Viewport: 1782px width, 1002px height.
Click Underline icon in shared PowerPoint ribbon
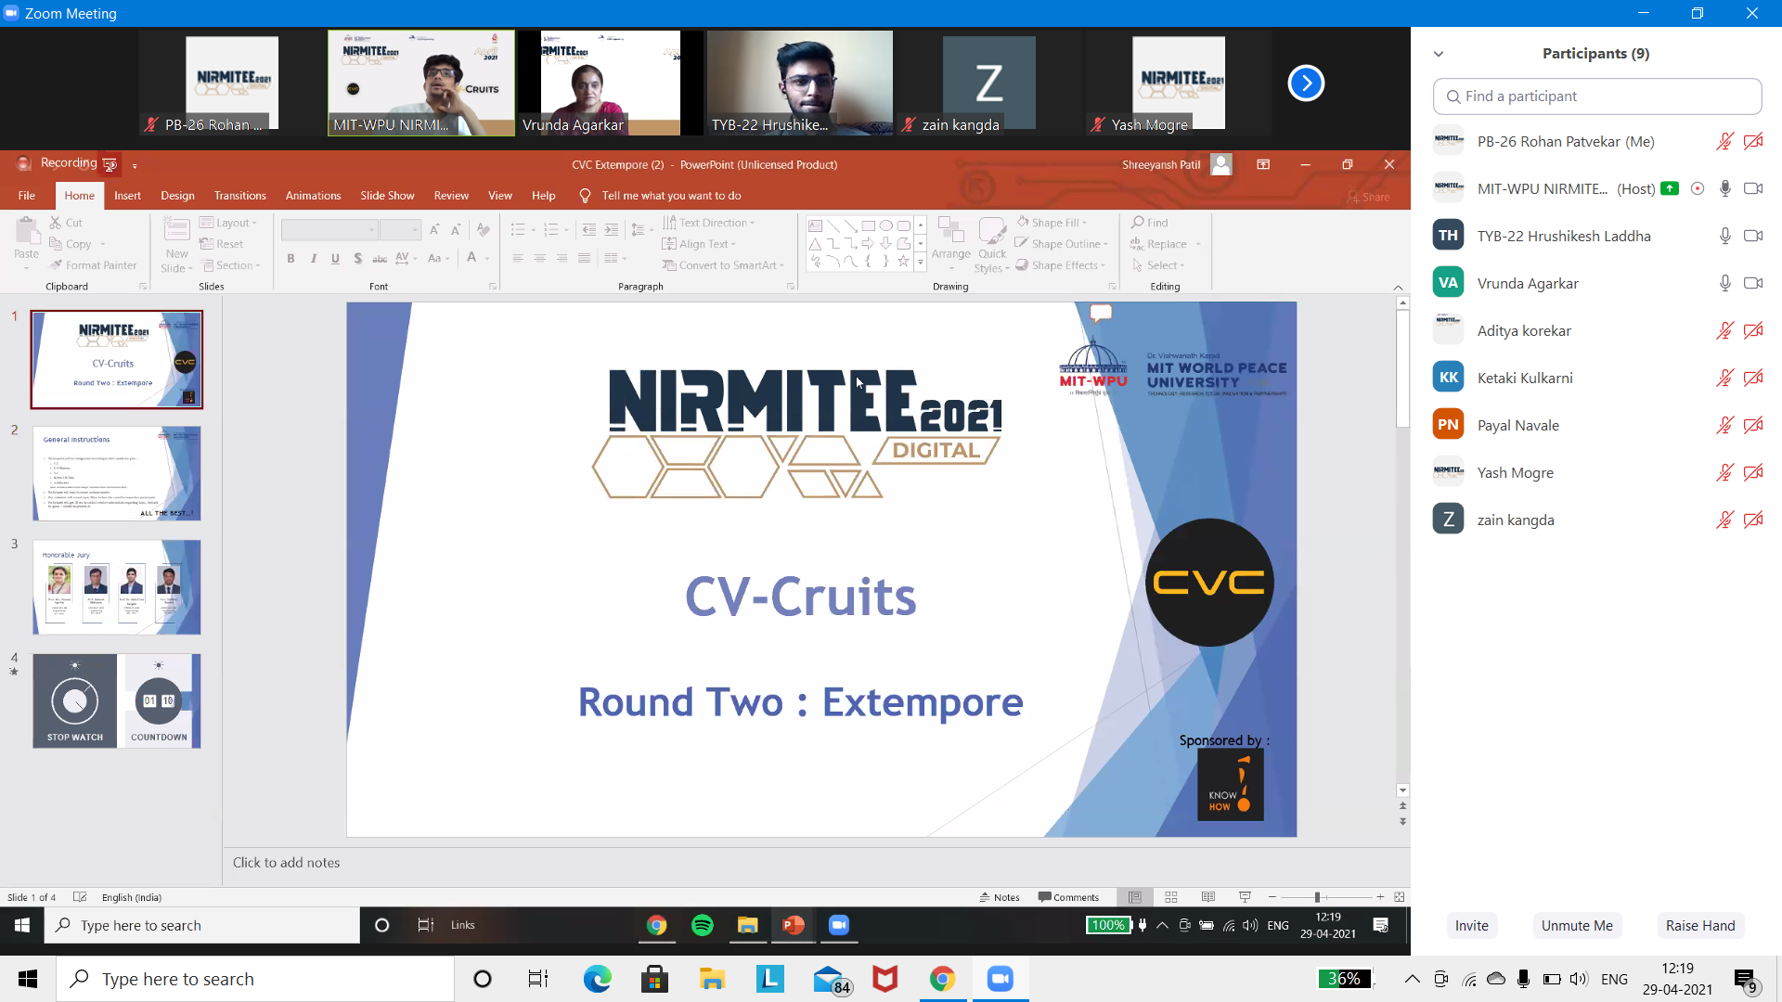pos(335,259)
